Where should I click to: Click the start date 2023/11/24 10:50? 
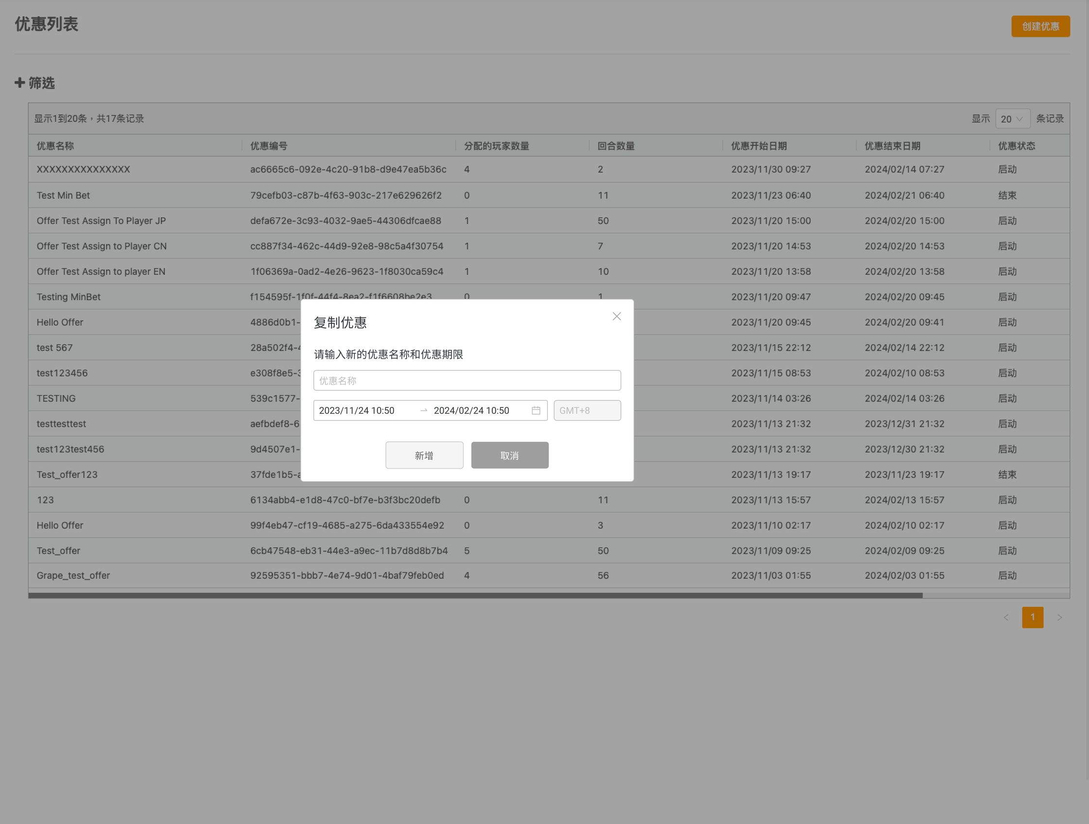click(x=357, y=410)
